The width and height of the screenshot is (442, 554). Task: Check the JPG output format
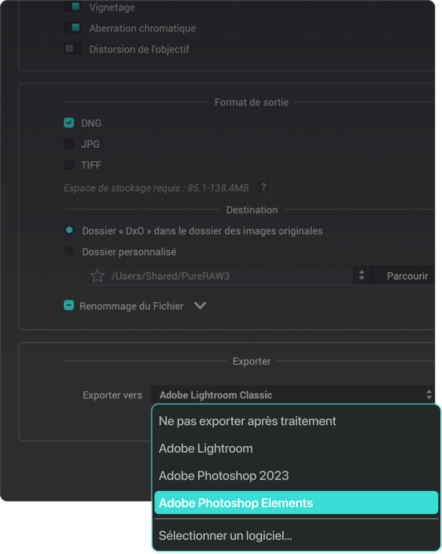69,144
